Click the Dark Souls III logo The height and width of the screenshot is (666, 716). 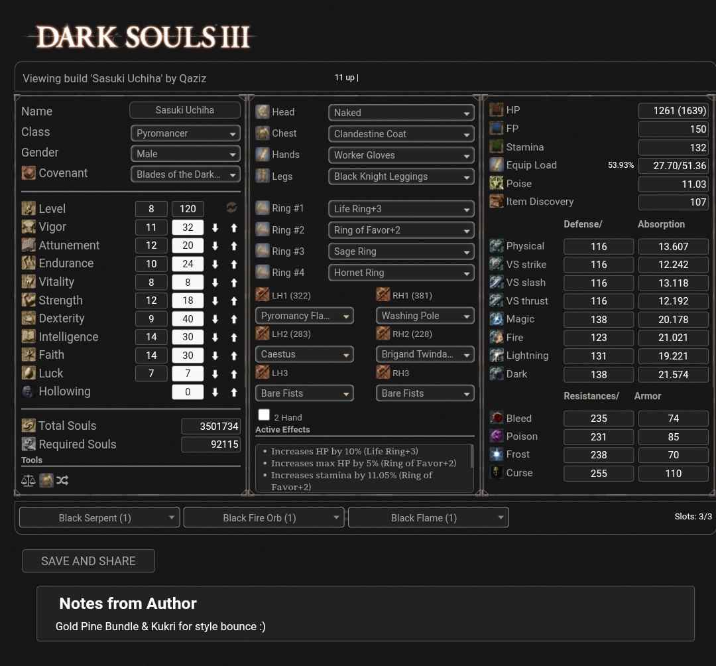(143, 37)
